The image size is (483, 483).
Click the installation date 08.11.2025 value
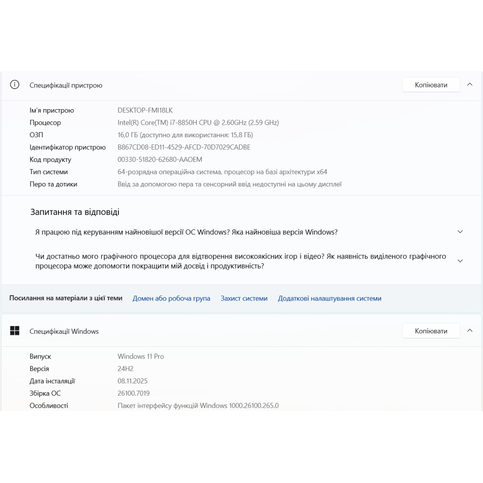tap(132, 381)
